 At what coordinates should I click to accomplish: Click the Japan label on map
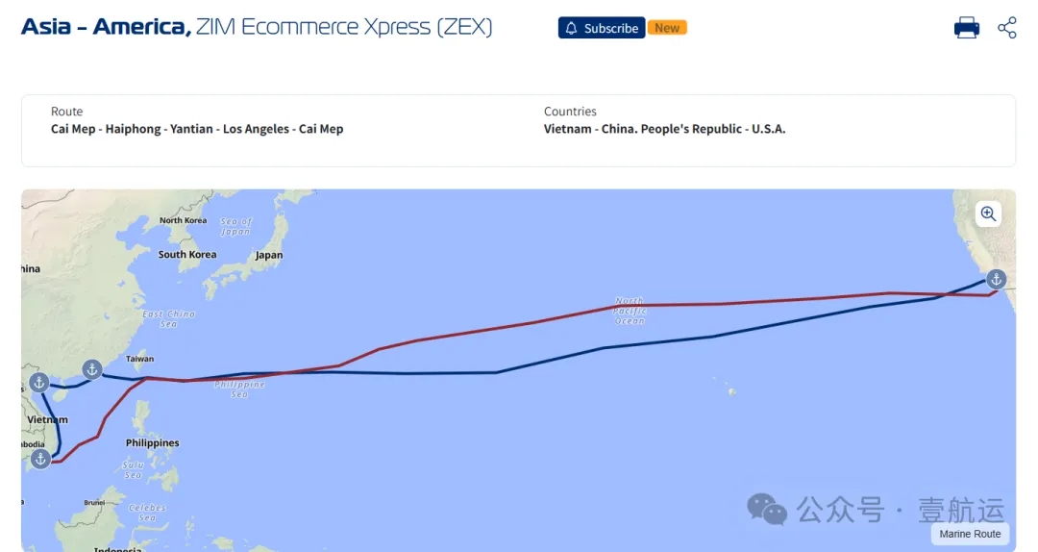coord(269,255)
